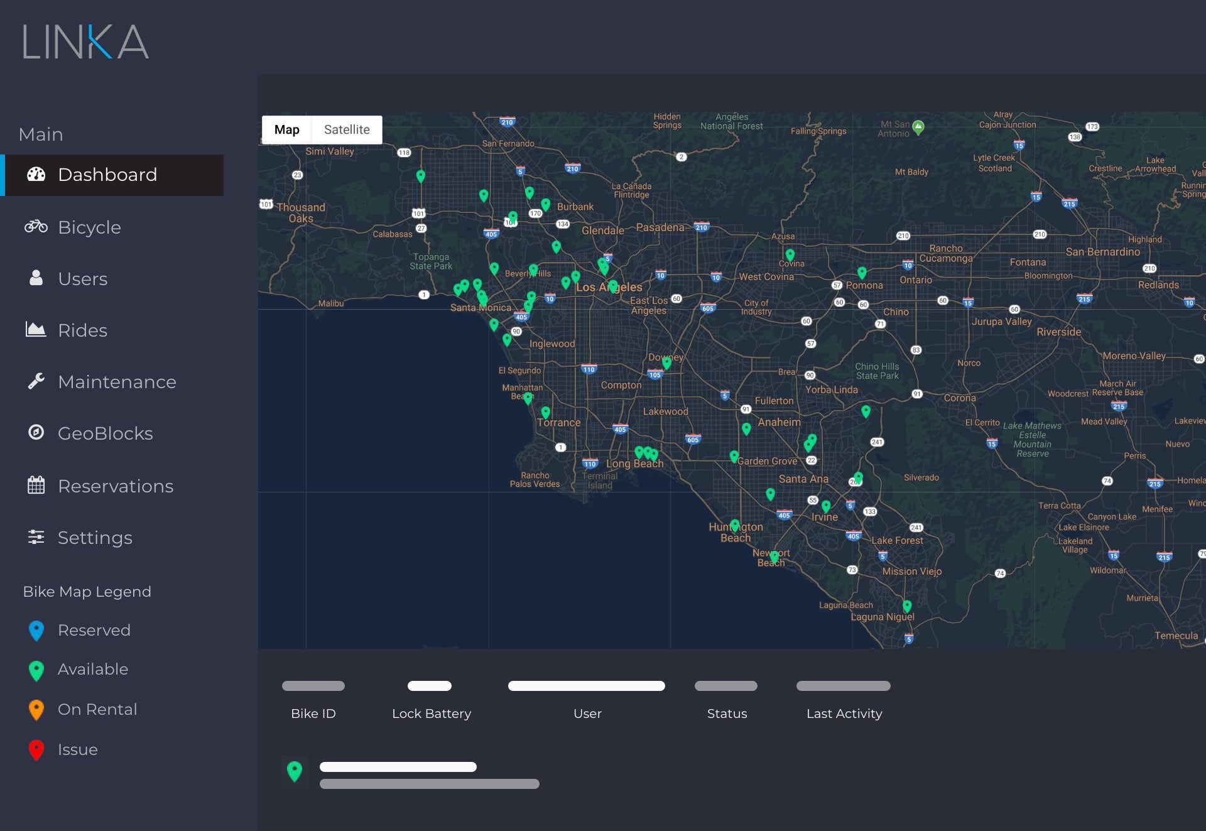Select the Map view tab
The width and height of the screenshot is (1206, 831).
[286, 130]
